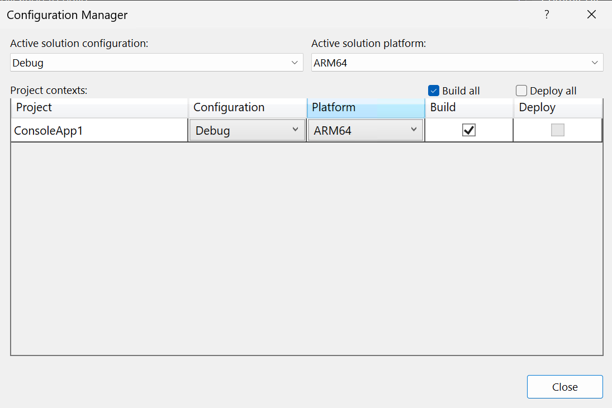The image size is (612, 408).
Task: Open ConsoleApp1 Configuration dropdown
Action: point(247,130)
